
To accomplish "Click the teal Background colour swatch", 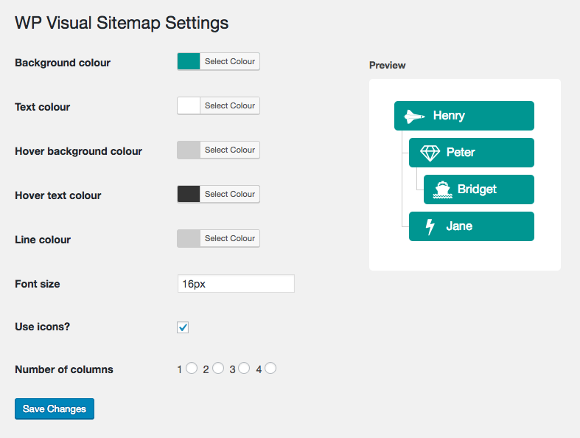I will (x=189, y=61).
